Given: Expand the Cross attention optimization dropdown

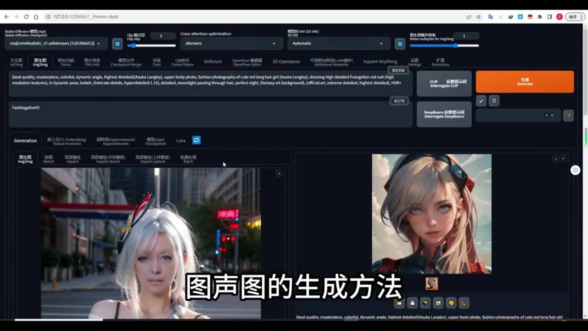Looking at the screenshot, I should (231, 44).
